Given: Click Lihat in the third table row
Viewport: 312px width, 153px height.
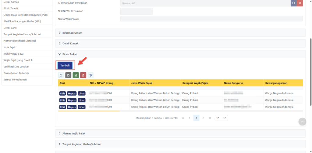Looking at the screenshot, I should [82, 107].
